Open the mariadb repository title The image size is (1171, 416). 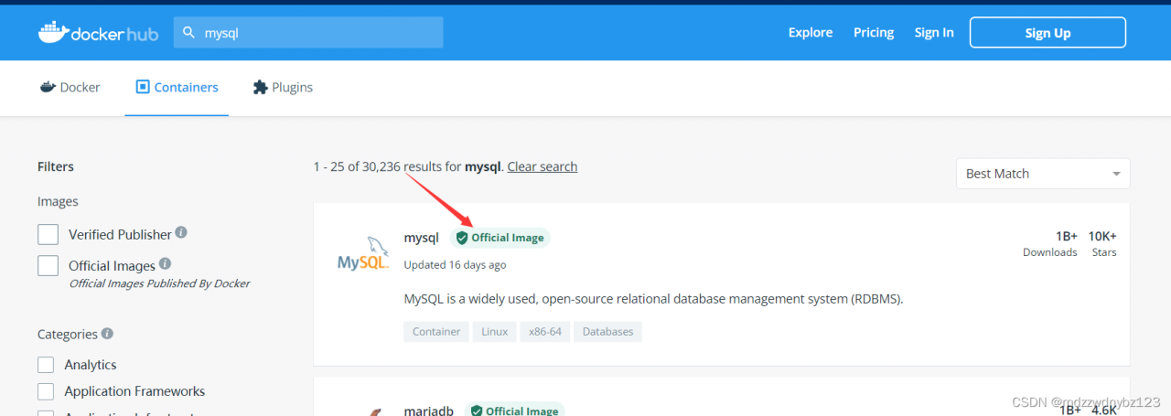pyautogui.click(x=429, y=411)
